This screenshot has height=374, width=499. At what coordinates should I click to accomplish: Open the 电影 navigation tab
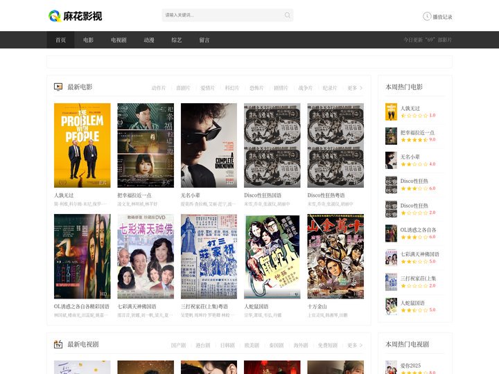[x=88, y=39]
